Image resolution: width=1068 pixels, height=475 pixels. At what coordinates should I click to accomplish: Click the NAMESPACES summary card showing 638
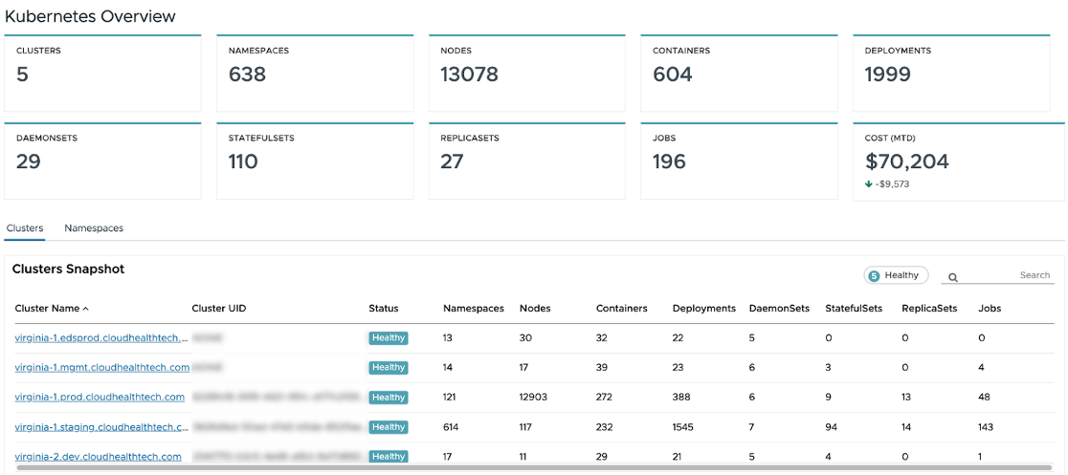point(316,73)
